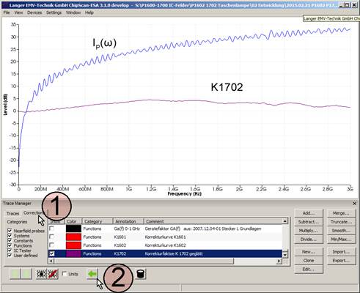
Task: Select the K1601 annotation cell
Action: [x=128, y=237]
